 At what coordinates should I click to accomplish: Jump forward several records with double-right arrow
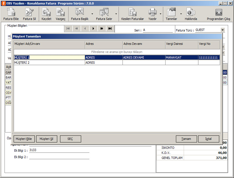[x=102, y=28]
